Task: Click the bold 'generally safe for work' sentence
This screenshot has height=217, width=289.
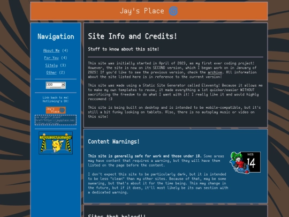Action: 144,156
